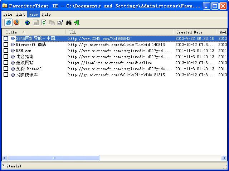Select the Microsoft 商店 title
The width and height of the screenshot is (229, 171).
point(31,45)
